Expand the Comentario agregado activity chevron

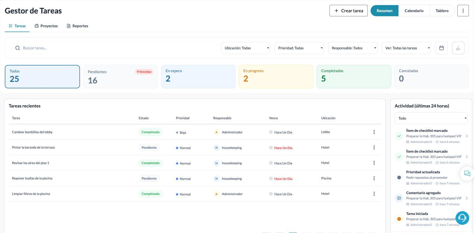pyautogui.click(x=467, y=198)
